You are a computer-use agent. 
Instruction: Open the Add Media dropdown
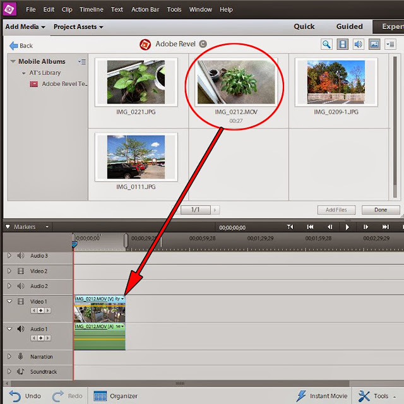pos(25,27)
